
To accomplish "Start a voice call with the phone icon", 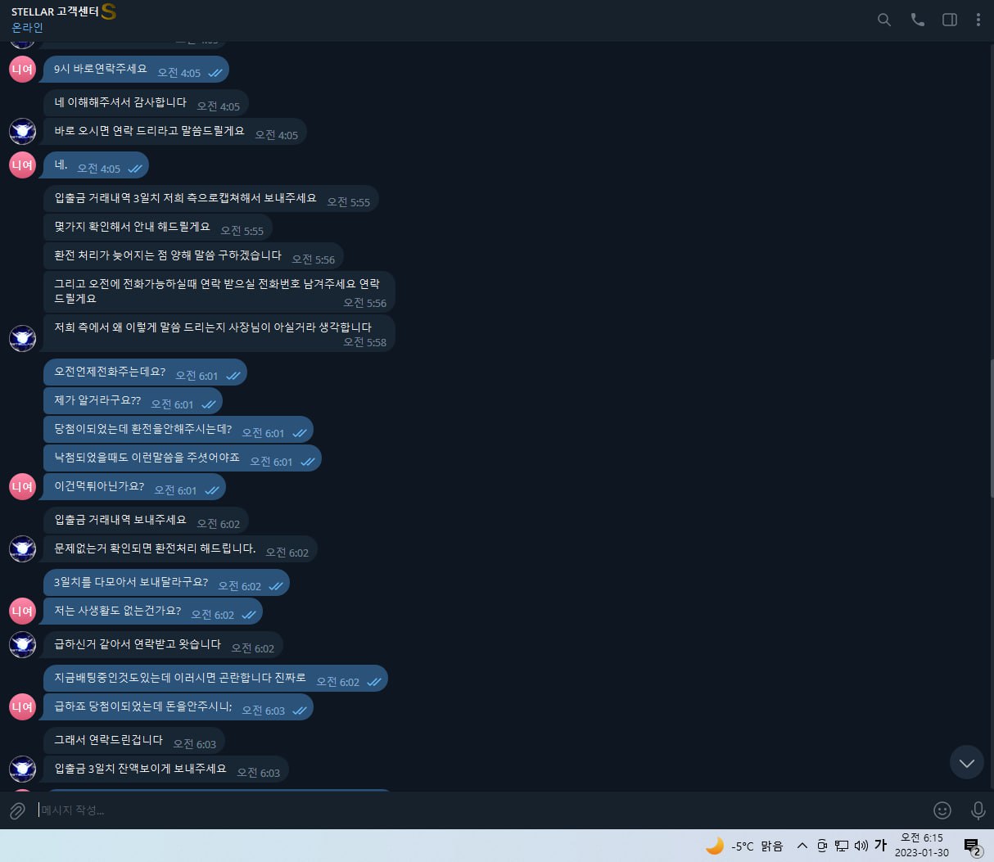I will coord(918,20).
